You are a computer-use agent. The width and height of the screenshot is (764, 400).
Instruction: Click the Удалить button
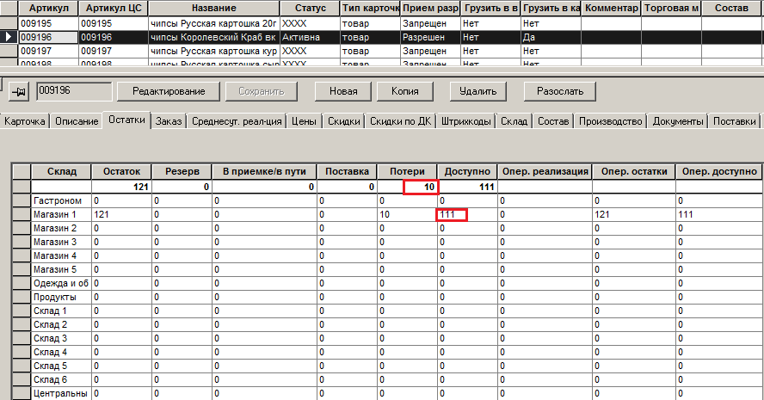pyautogui.click(x=477, y=91)
